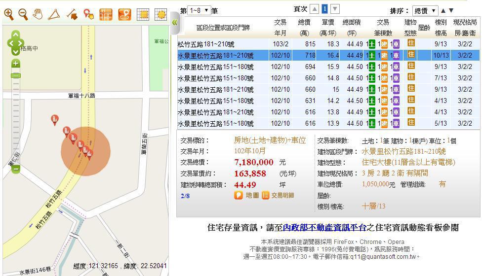Image resolution: width=482 pixels, height=276 pixels.
Task: Click the 地圖 map button
Action: [x=247, y=195]
